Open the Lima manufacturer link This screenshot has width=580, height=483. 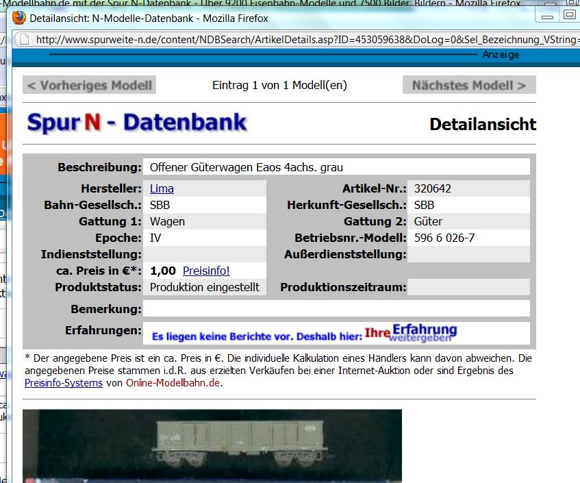162,188
